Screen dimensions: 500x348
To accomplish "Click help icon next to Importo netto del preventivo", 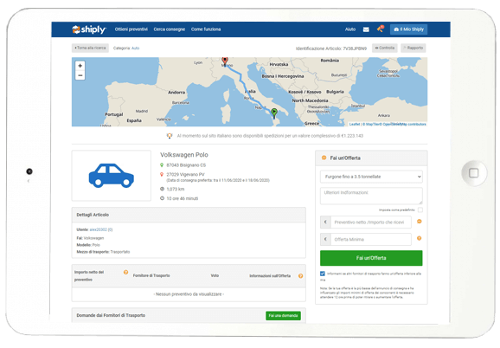I will point(125,272).
